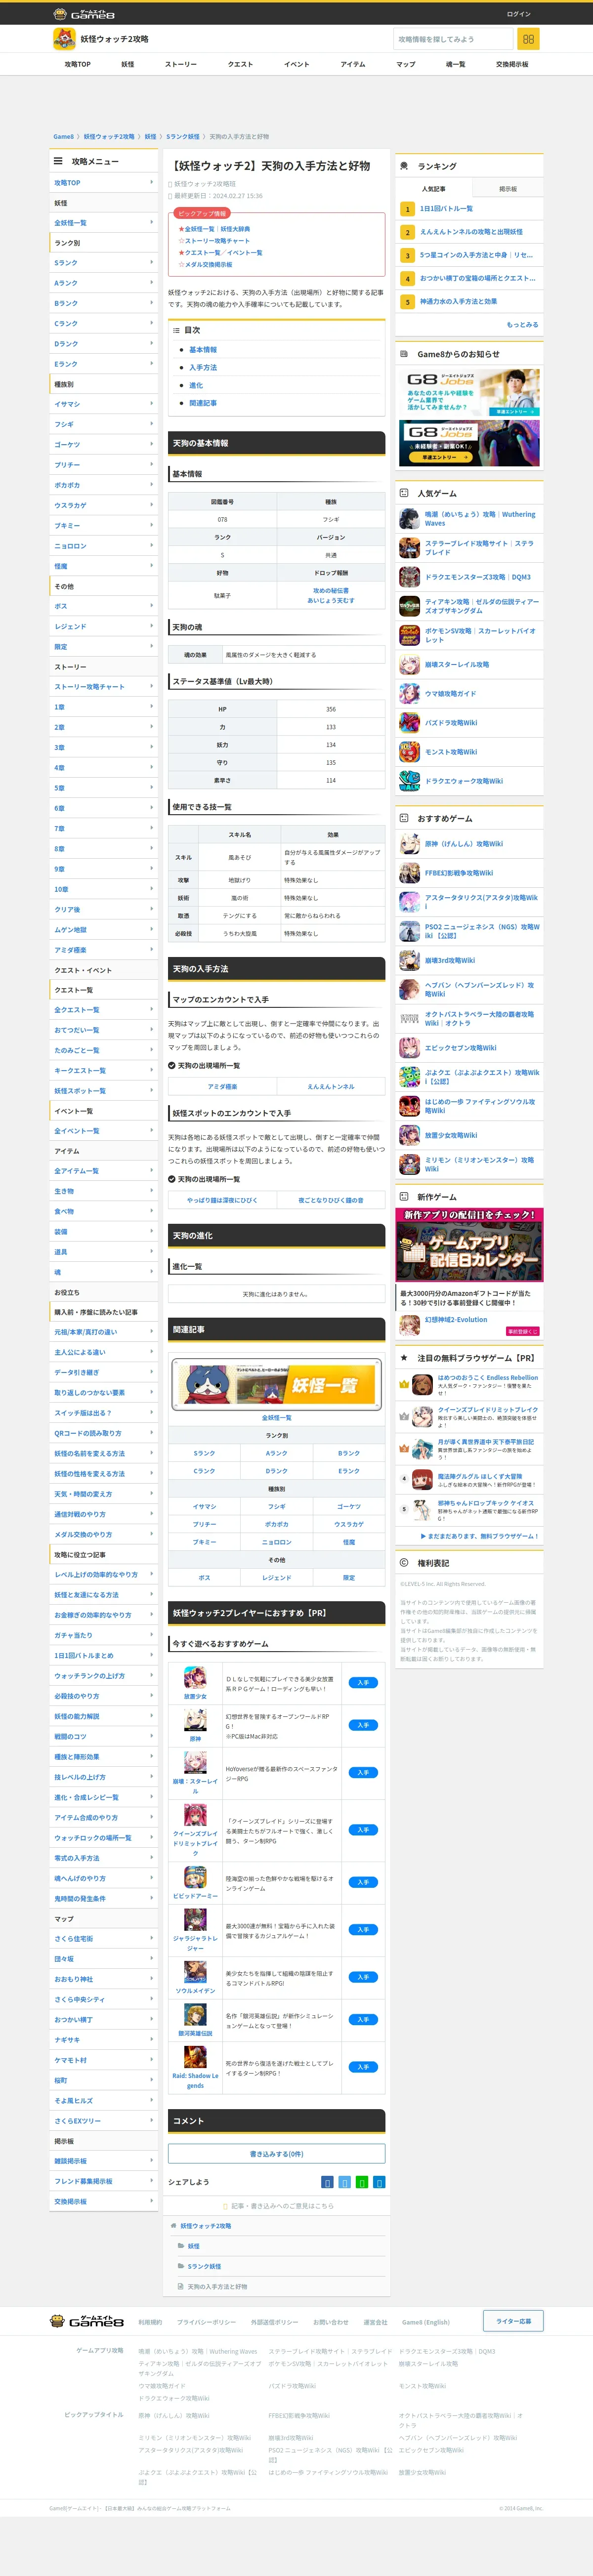
Task: Click the yellow search button icon
Action: click(528, 39)
